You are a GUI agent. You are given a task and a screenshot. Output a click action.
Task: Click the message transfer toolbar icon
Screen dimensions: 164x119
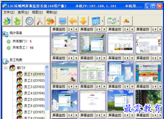[x=112, y=21]
